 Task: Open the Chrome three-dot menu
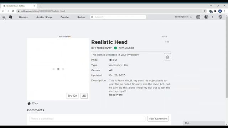pos(225,11)
